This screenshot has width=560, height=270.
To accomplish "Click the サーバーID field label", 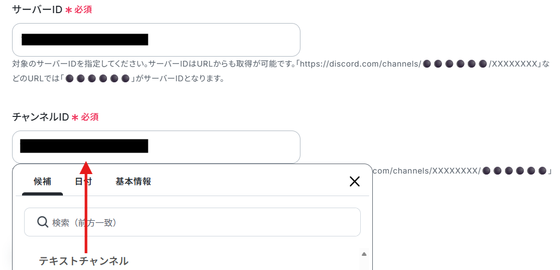I will coord(38,9).
